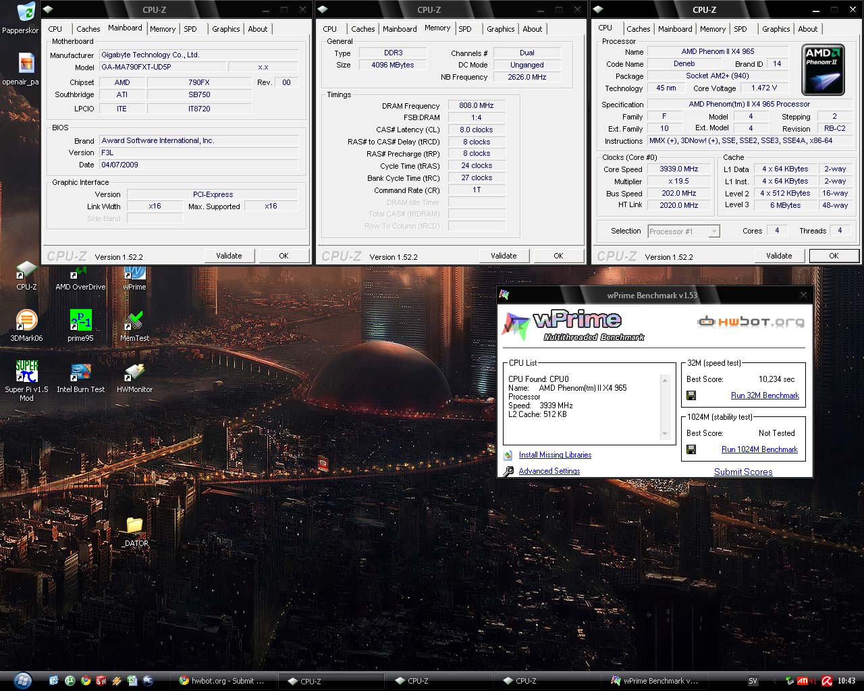Image resolution: width=864 pixels, height=691 pixels.
Task: Click the 808.0 MHz DRAM Frequency field
Action: click(477, 106)
